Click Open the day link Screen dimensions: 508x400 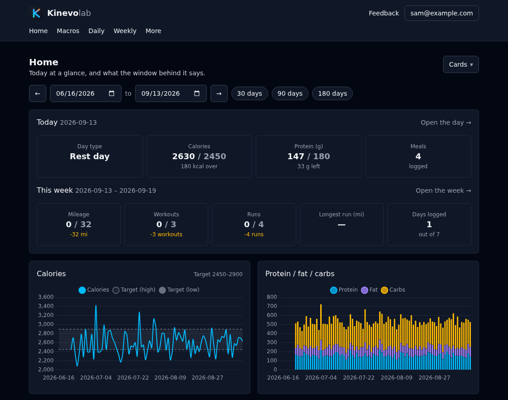[446, 122]
